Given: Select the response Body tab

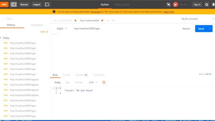Looking at the screenshot, I should (55, 75).
